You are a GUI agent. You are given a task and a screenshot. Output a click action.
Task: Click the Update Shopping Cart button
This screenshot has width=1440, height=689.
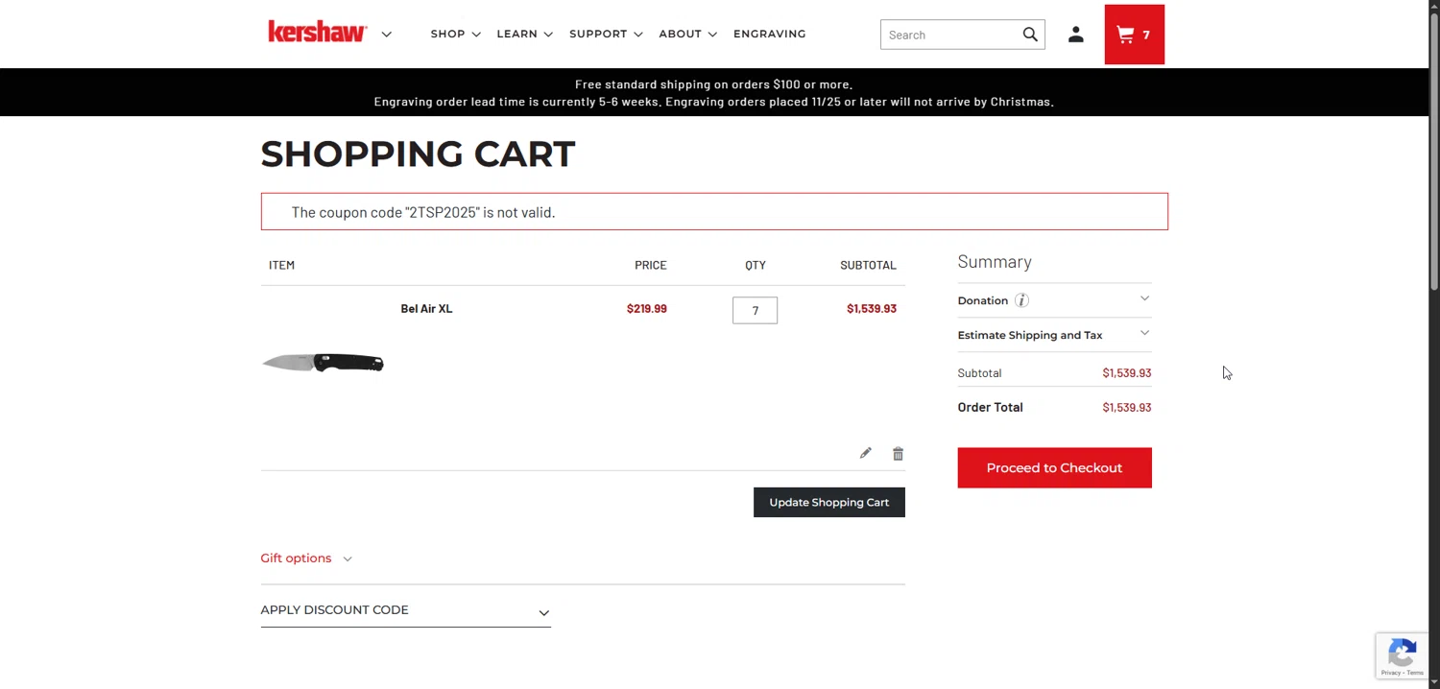point(828,502)
